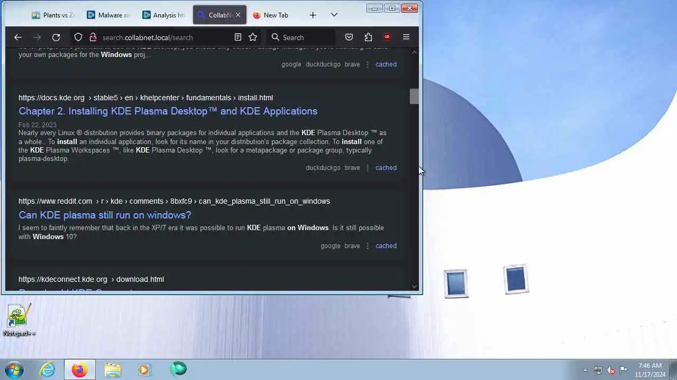This screenshot has height=380, width=677.
Task: Show hidden system tray icons
Action: click(585, 370)
